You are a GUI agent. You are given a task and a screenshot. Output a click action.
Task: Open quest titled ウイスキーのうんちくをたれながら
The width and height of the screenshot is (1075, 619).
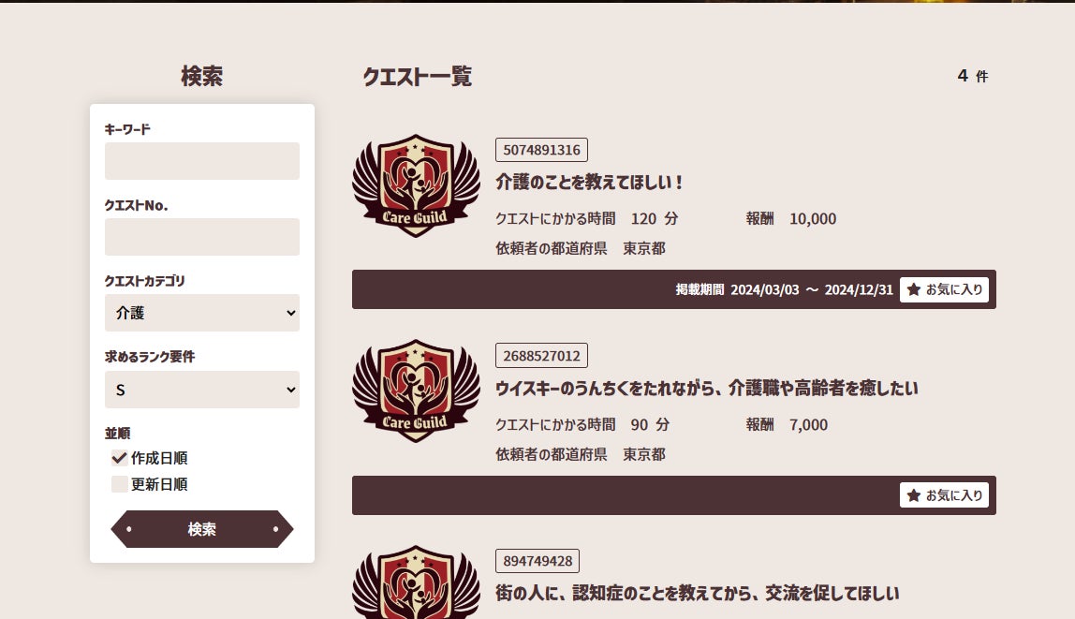tap(707, 389)
